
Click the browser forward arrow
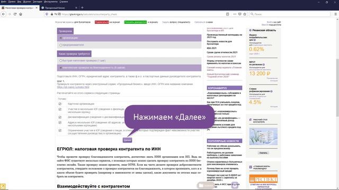click(10, 14)
